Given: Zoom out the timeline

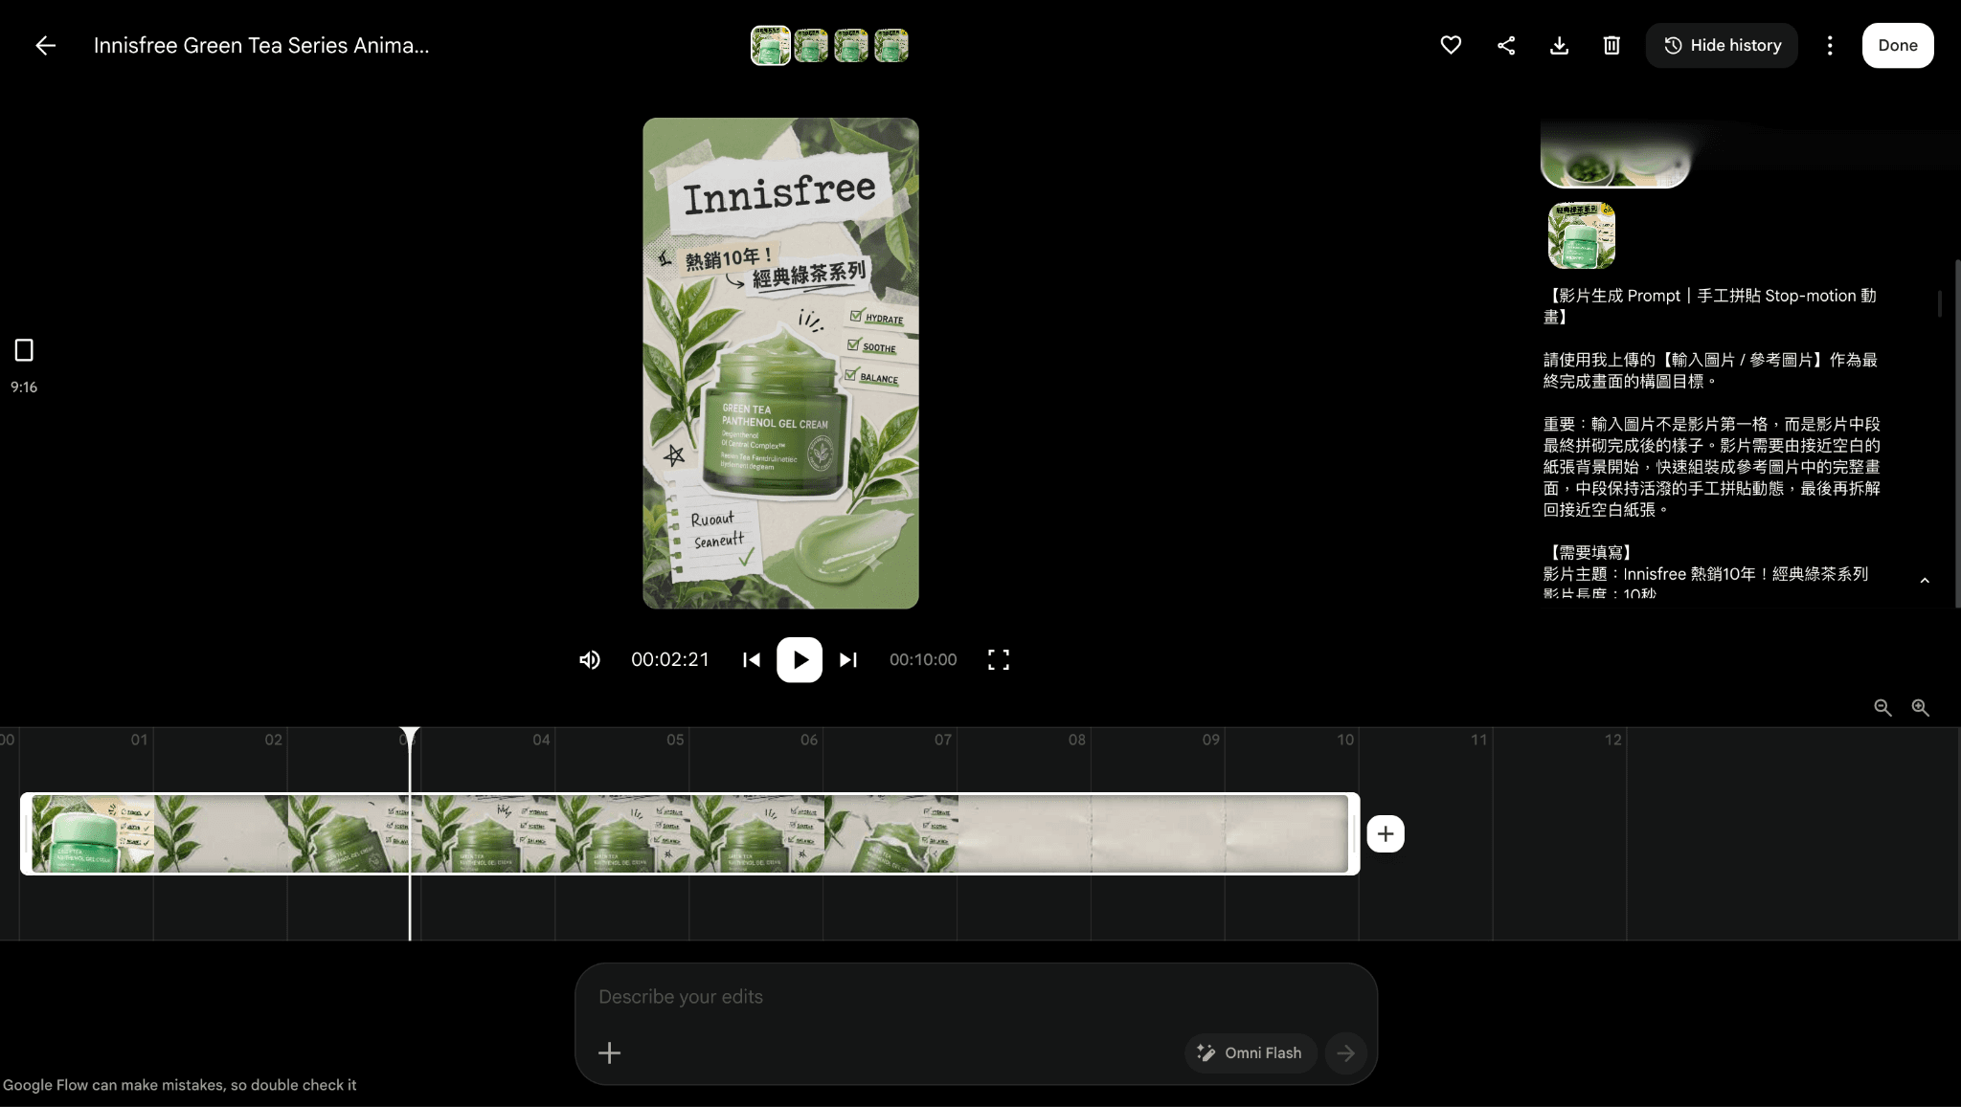Looking at the screenshot, I should [x=1882, y=707].
